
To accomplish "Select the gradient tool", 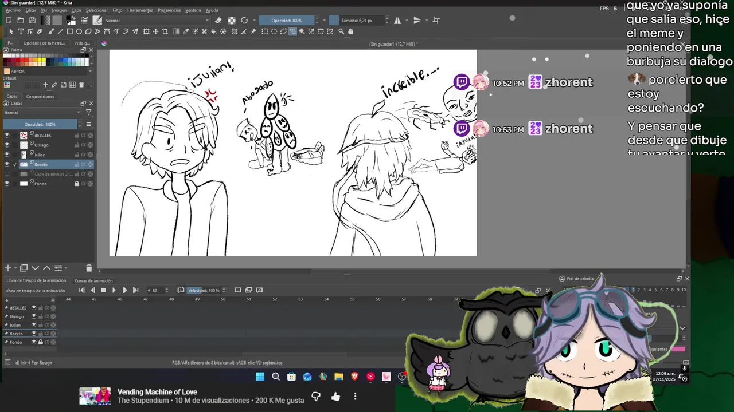I will pos(176,31).
